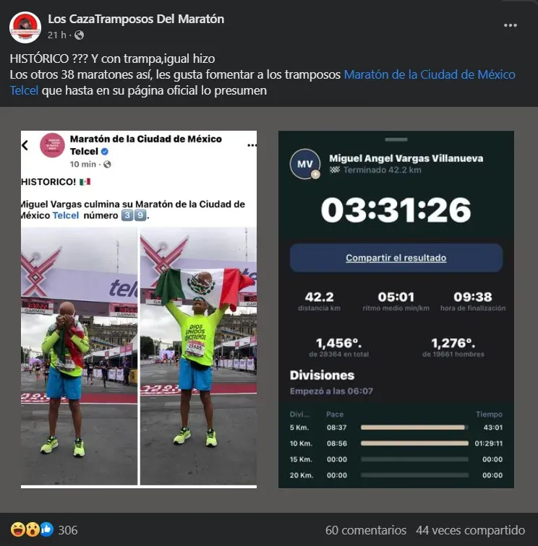View the 44 veces compartido list
Viewport: 538px width, 546px height.
pos(470,530)
